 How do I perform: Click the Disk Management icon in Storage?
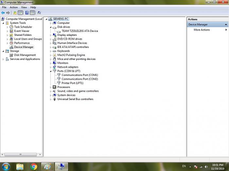11,55
